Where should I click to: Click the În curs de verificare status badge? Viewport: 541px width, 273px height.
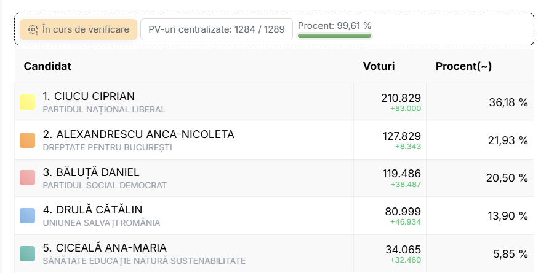pos(78,29)
